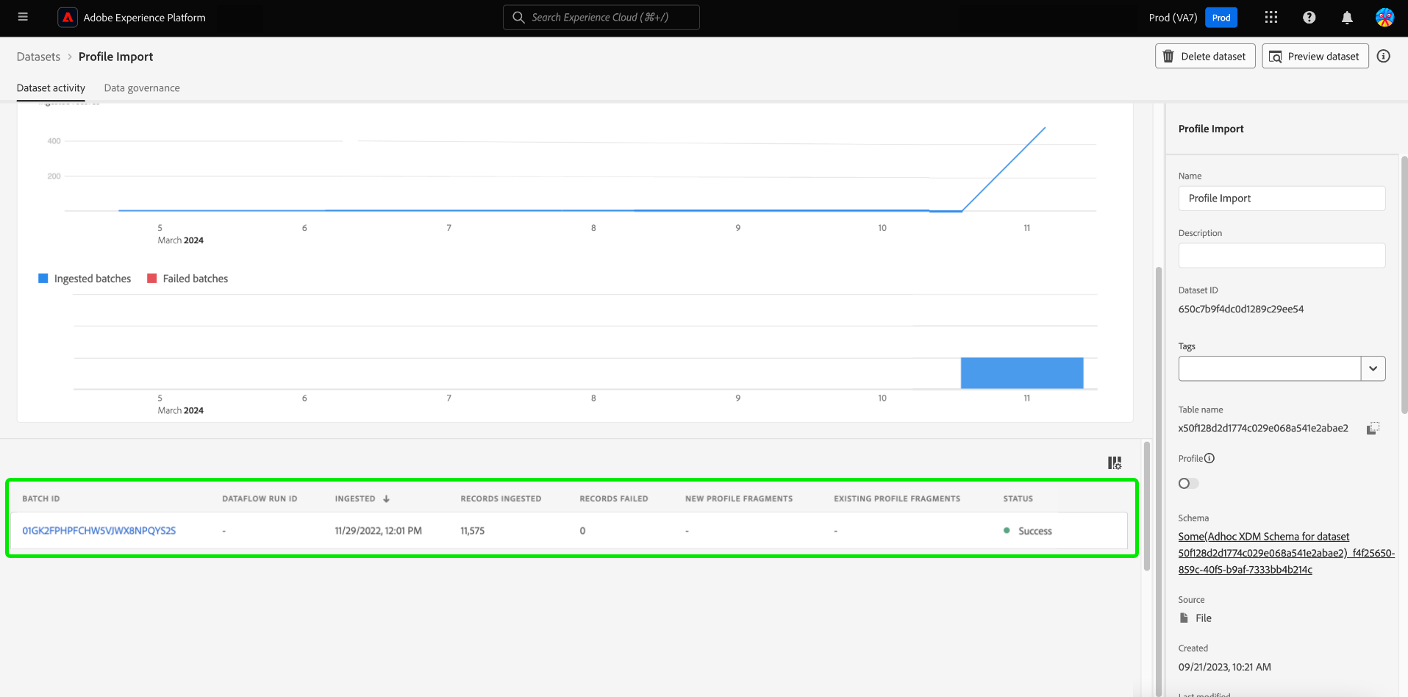Viewport: 1408px width, 697px height.
Task: Open batch 01GK2FPHPFCHWSVJWX8NPQYS2S link
Action: [99, 531]
